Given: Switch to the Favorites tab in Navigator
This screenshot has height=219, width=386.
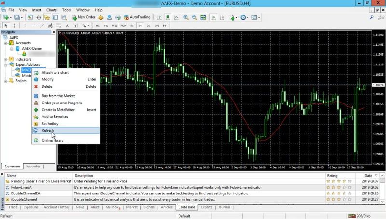Looking at the screenshot, I should click(33, 167).
